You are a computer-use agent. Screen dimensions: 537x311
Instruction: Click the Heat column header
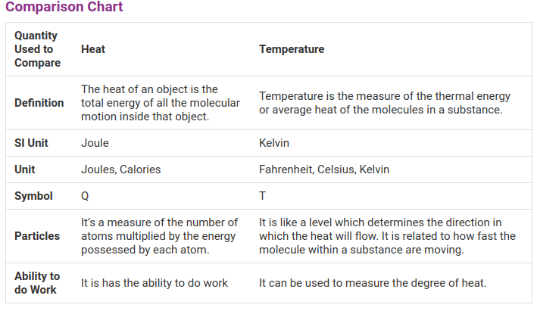(93, 49)
